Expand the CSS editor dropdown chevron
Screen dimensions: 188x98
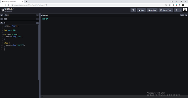37,19
